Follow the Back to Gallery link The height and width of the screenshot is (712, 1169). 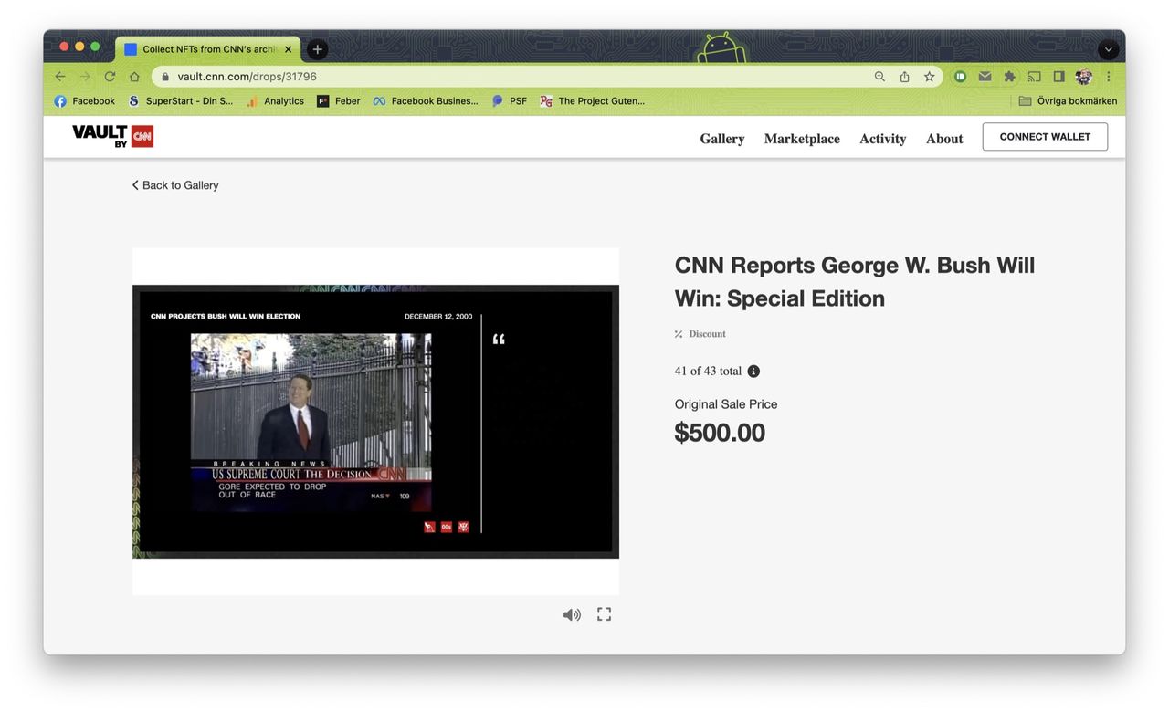[x=175, y=185]
